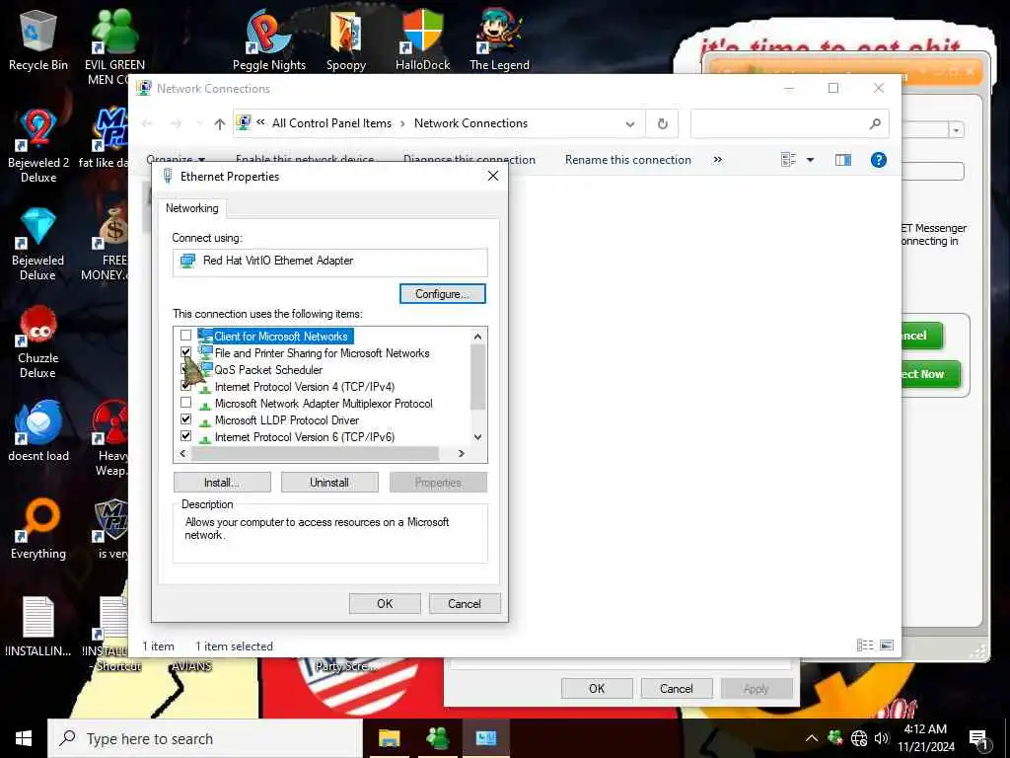Uncheck Microsoft LLDP Protocol Driver
Image resolution: width=1010 pixels, height=758 pixels.
[186, 418]
